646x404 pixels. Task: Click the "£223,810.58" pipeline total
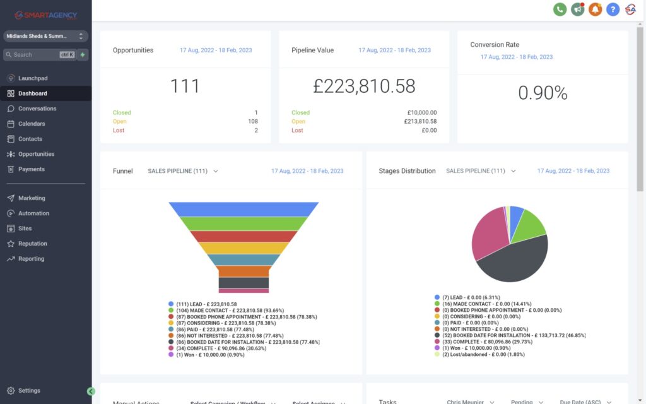tap(364, 86)
